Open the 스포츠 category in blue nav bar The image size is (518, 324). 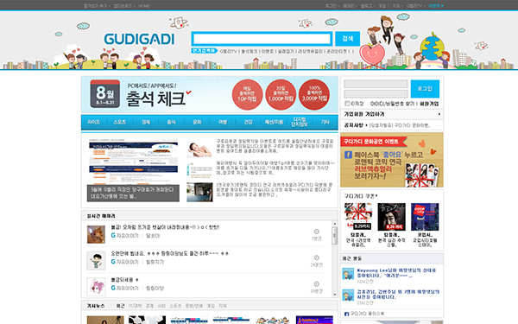coord(120,122)
